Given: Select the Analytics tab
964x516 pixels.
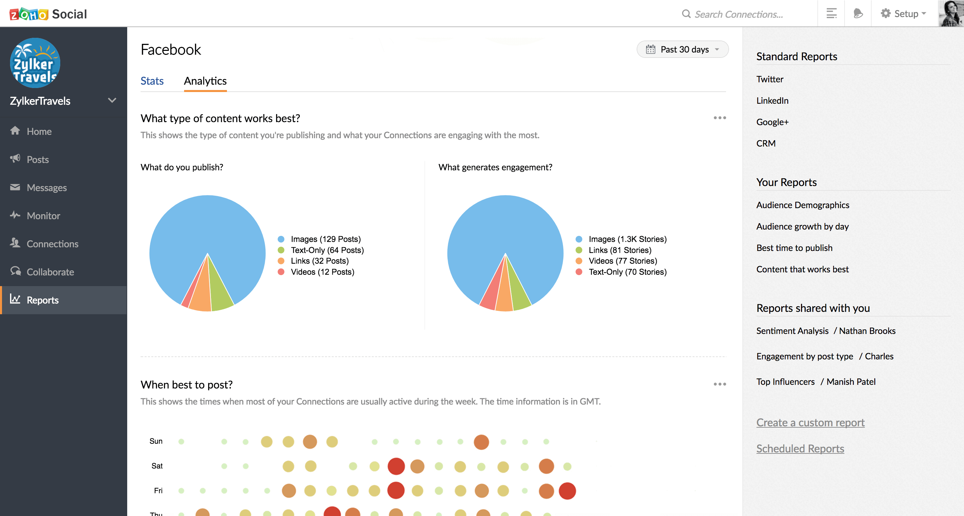Looking at the screenshot, I should pos(205,81).
